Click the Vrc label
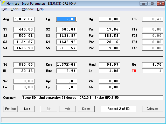 (5, 81)
